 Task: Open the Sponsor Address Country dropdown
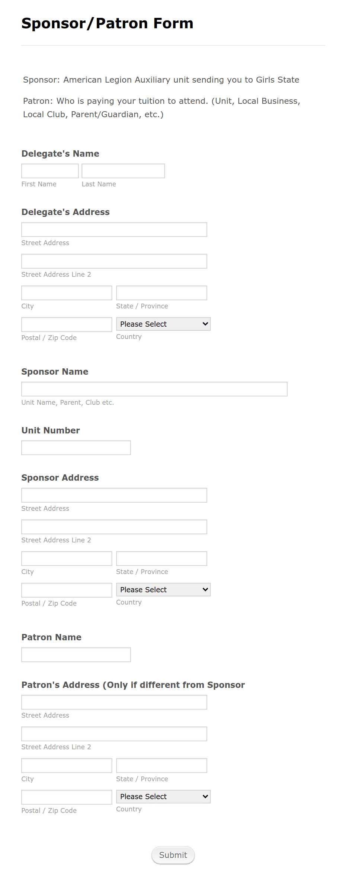[163, 590]
